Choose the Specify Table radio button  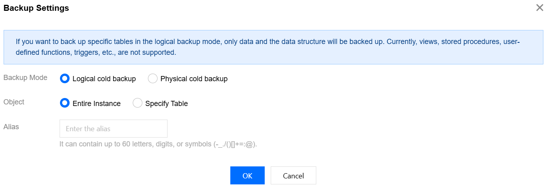pos(137,103)
